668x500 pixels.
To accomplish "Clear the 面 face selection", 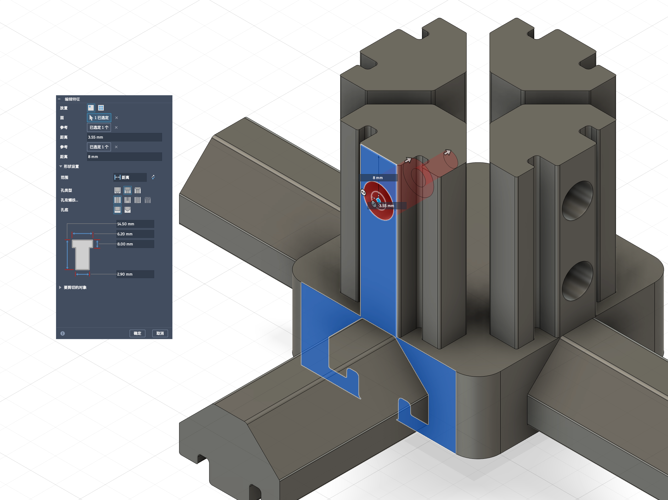I will pyautogui.click(x=116, y=118).
